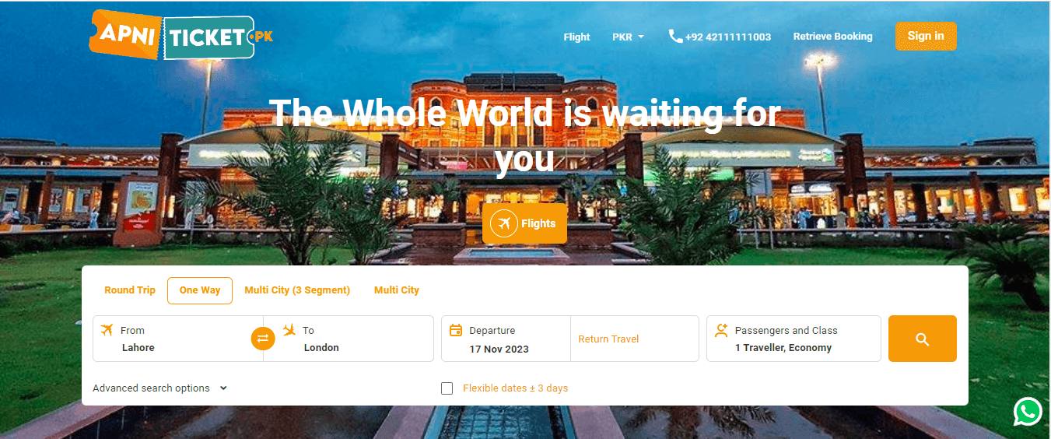The width and height of the screenshot is (1051, 439).
Task: Click the orange search magnifier button
Action: [923, 339]
